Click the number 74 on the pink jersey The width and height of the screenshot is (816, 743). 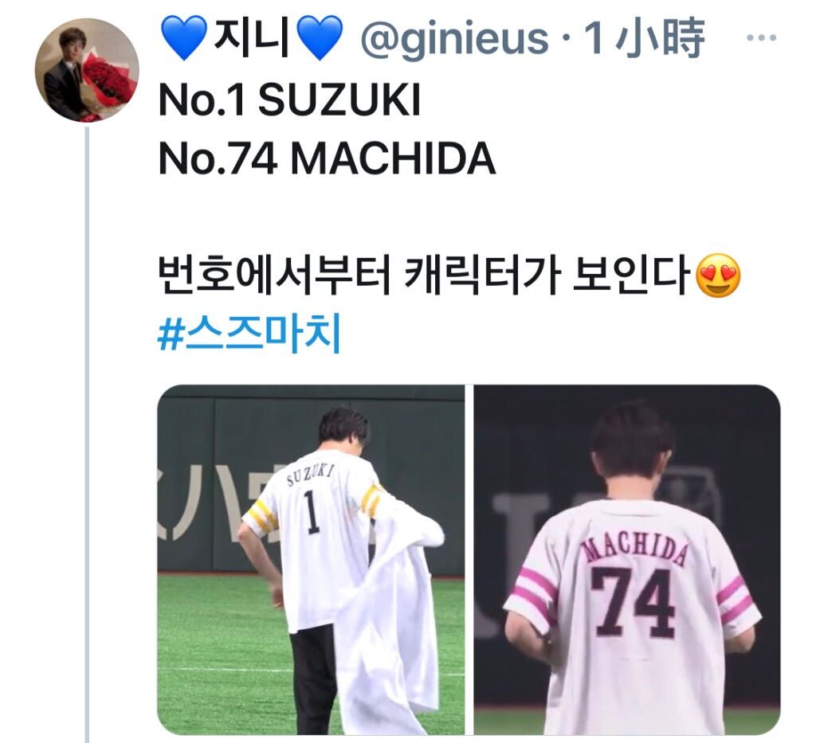click(634, 602)
